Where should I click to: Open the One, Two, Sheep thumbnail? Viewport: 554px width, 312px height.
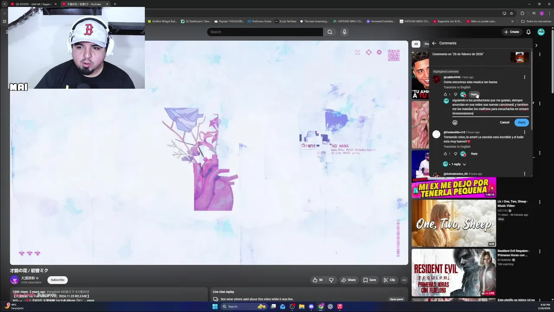[454, 223]
